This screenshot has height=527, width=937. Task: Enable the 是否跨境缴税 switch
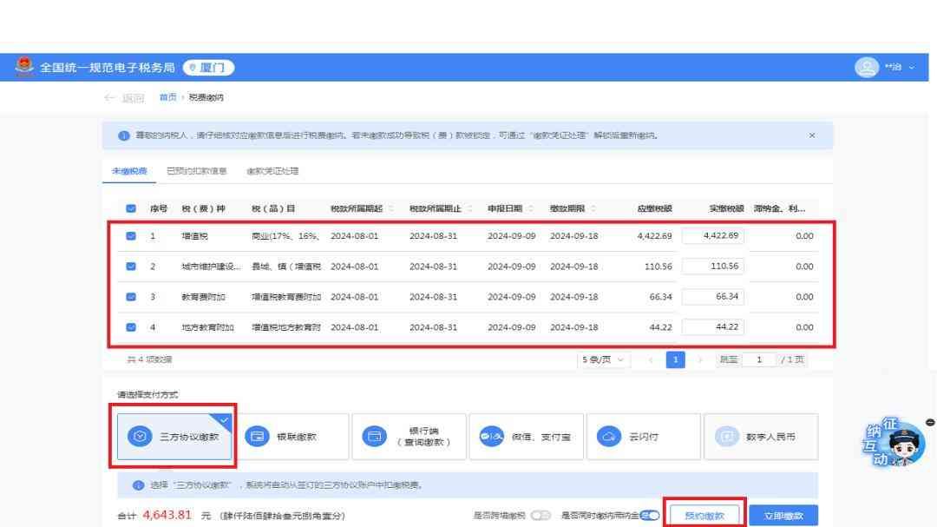541,516
